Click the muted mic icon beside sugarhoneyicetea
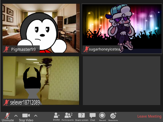Image resolution: width=163 pixels, height=122 pixels. coord(86,49)
